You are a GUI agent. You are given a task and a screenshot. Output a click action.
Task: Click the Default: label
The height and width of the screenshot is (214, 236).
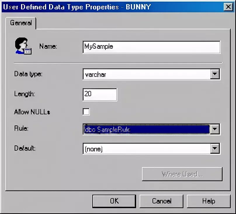(25, 148)
